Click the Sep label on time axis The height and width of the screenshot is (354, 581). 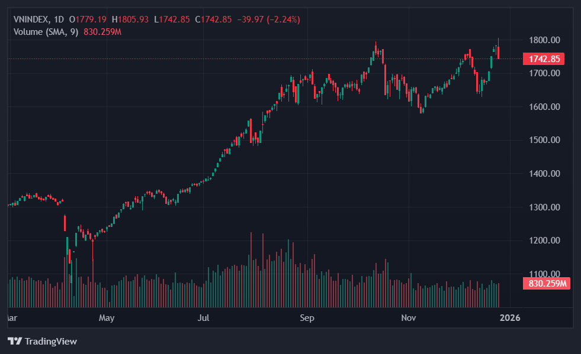[x=307, y=318]
